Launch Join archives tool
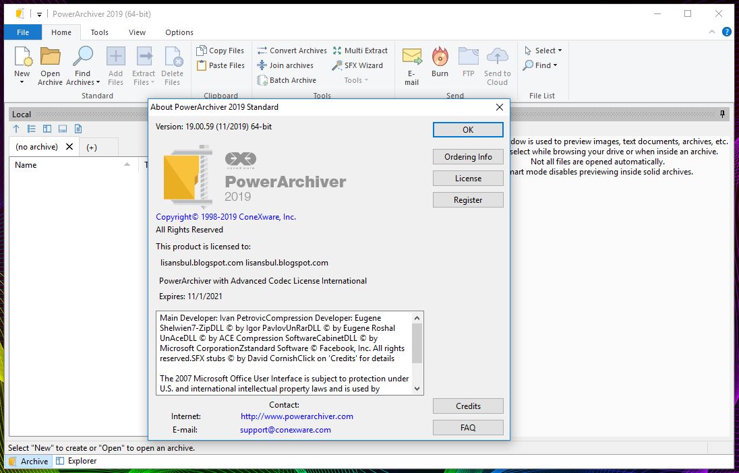 [x=285, y=65]
